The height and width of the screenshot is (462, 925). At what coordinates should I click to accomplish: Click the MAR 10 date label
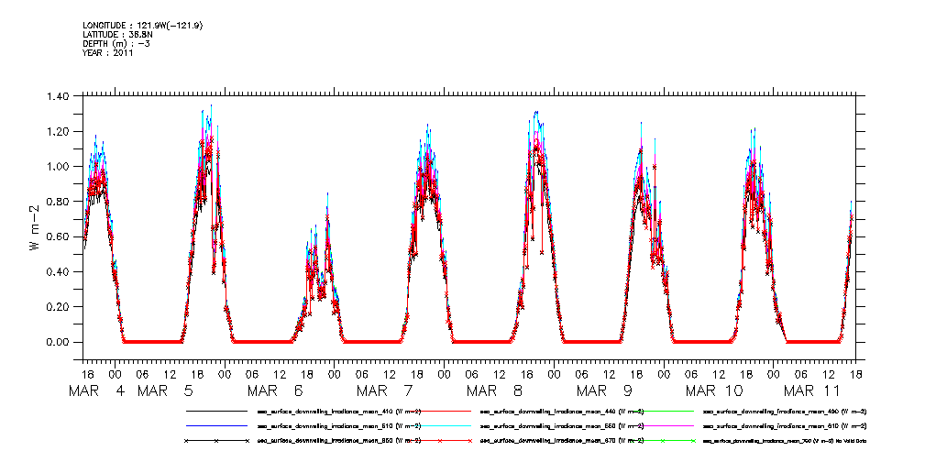(715, 390)
